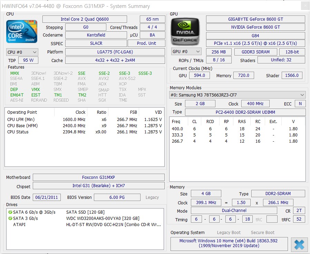The image size is (310, 254).
Task: Select the 4x32 + 4x32 + 2x4M cache field
Action: click(115, 60)
